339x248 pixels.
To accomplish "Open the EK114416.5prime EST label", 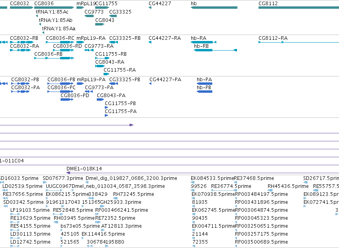I will click(x=103, y=234).
